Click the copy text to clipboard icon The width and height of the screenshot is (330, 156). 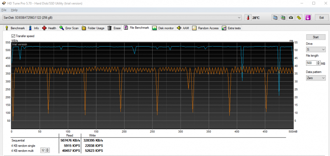point(275,18)
